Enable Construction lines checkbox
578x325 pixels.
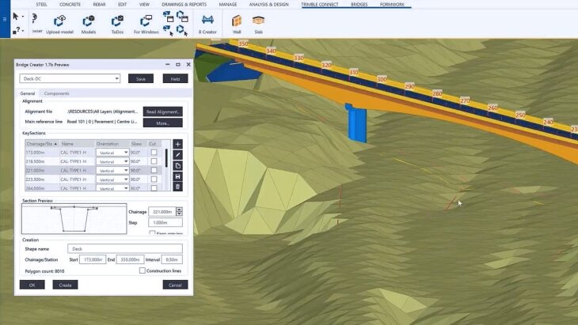pos(143,270)
